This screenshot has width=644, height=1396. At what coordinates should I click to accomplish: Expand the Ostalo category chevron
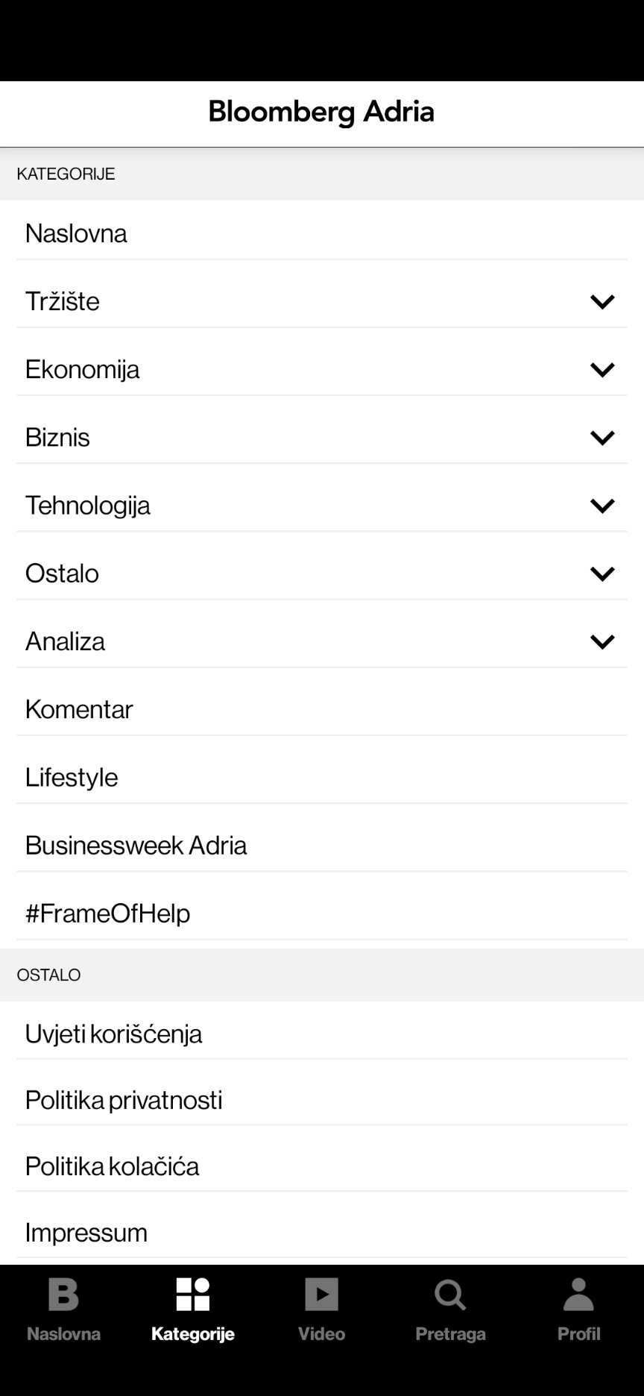click(602, 573)
